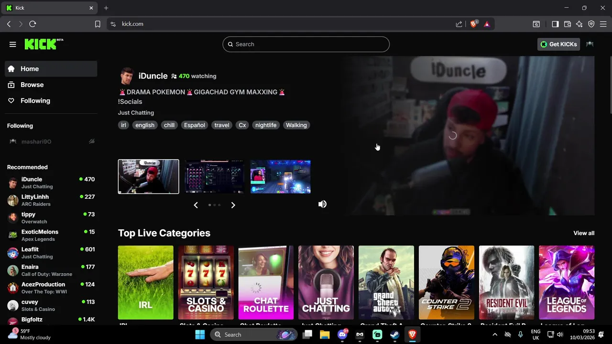Image resolution: width=612 pixels, height=344 pixels.
Task: Select the Español tag
Action: pyautogui.click(x=195, y=125)
